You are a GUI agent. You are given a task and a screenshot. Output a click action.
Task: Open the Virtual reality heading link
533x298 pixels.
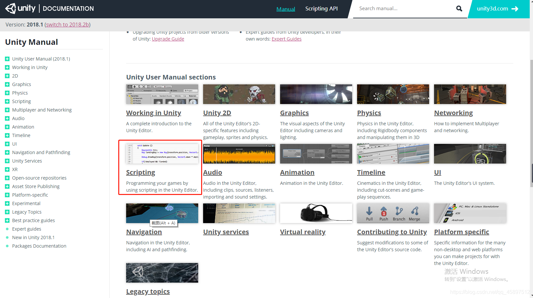pos(303,232)
